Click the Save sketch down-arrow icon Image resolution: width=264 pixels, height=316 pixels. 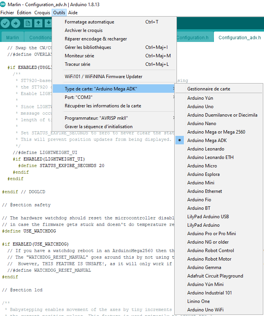48,23
